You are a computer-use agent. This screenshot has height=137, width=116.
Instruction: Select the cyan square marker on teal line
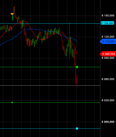tap(77, 129)
